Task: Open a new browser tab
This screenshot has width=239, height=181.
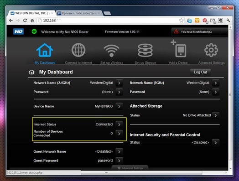Action: tap(107, 13)
